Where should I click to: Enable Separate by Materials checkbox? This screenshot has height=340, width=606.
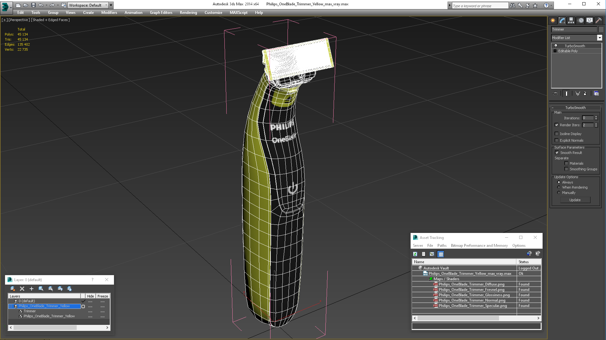567,163
